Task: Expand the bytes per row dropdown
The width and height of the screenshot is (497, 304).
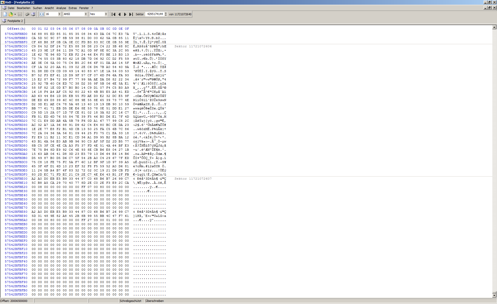Action: (x=59, y=14)
